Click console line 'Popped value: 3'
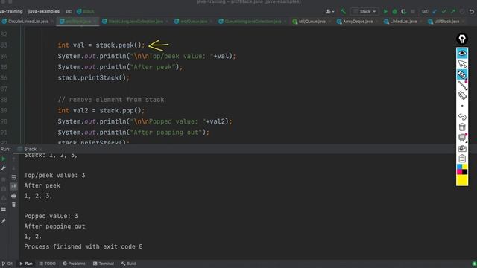This screenshot has width=477, height=268. click(x=51, y=216)
